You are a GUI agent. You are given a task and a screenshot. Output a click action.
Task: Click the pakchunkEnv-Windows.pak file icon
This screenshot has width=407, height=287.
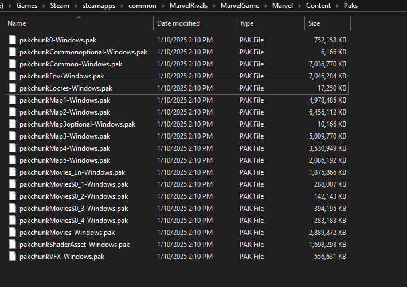(13, 76)
